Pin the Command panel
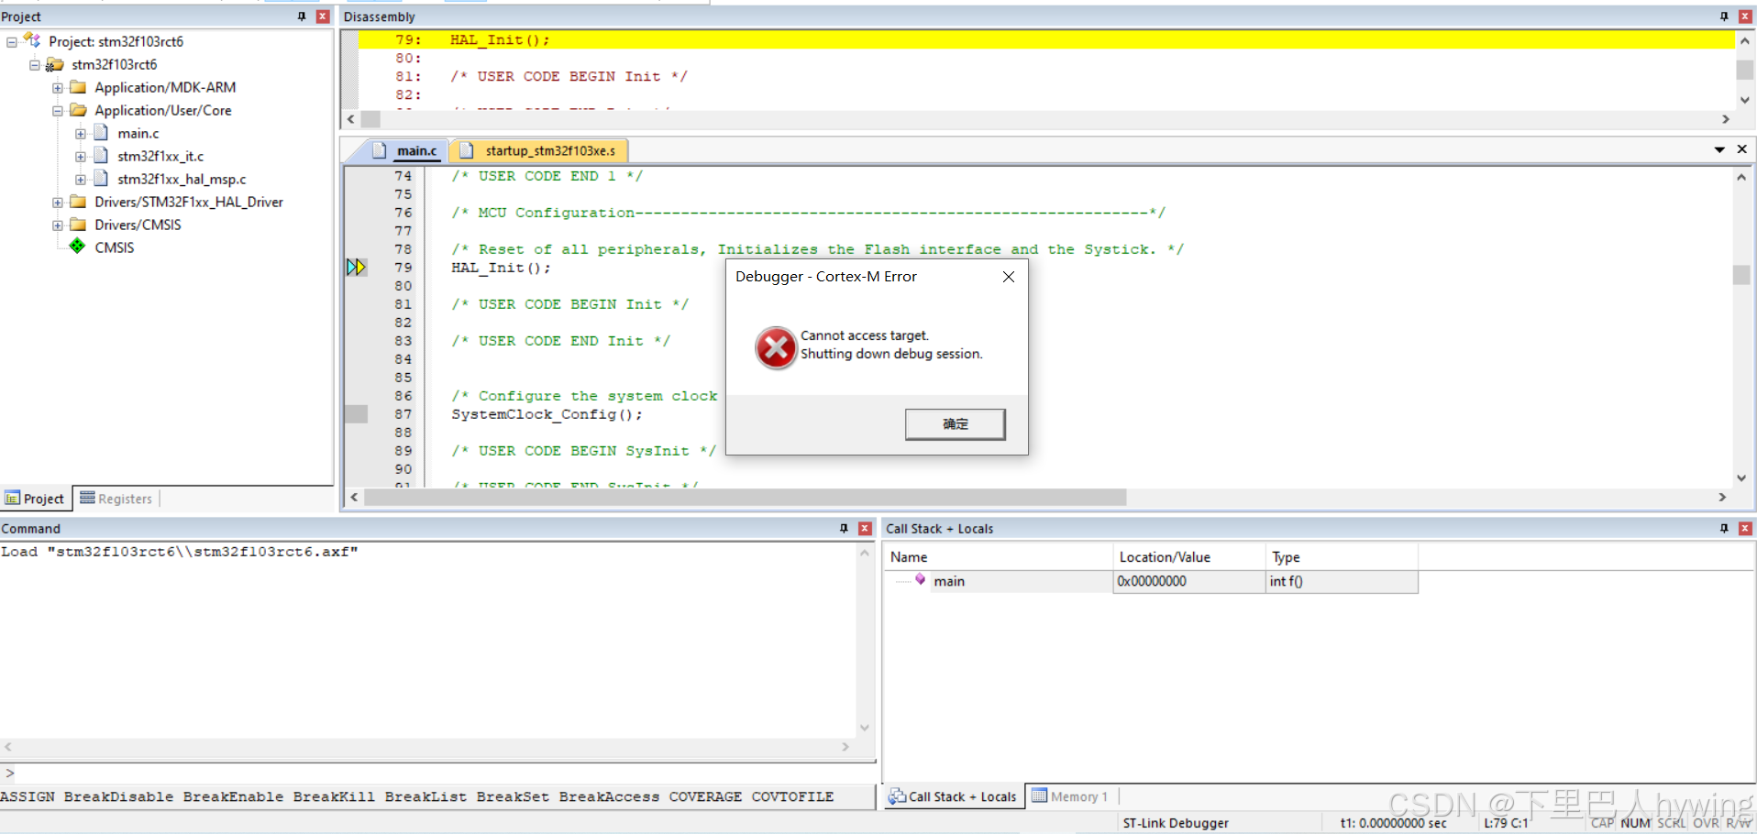Screen dimensions: 1757x834 click(844, 529)
